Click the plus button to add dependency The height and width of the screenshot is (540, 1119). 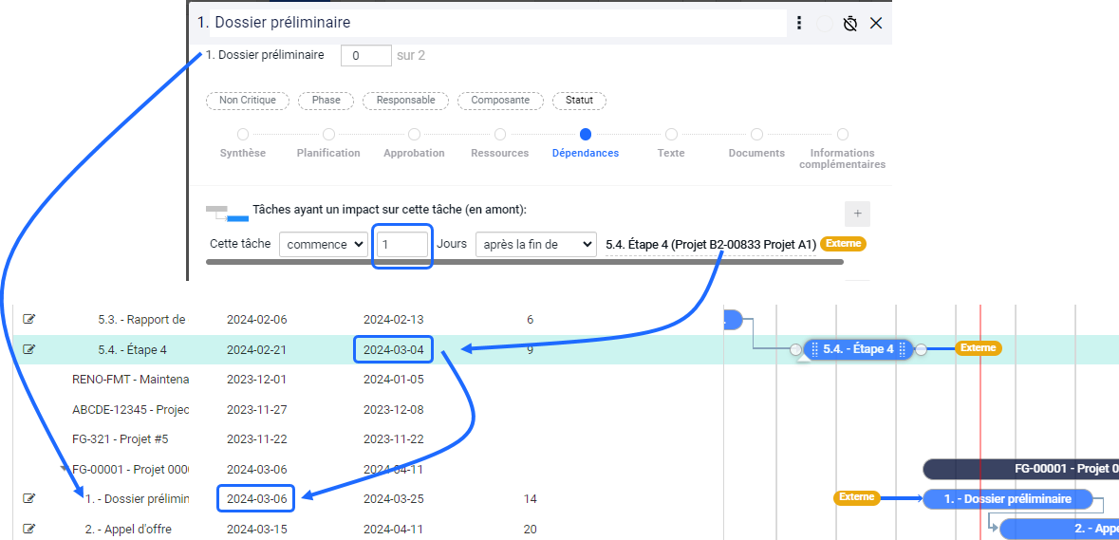[857, 214]
